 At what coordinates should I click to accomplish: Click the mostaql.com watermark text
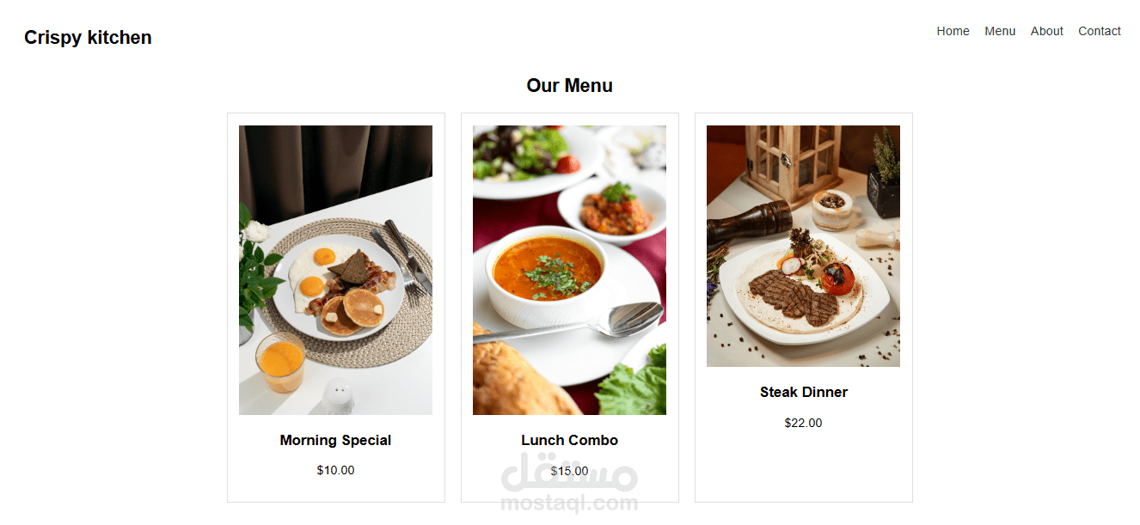(x=569, y=503)
